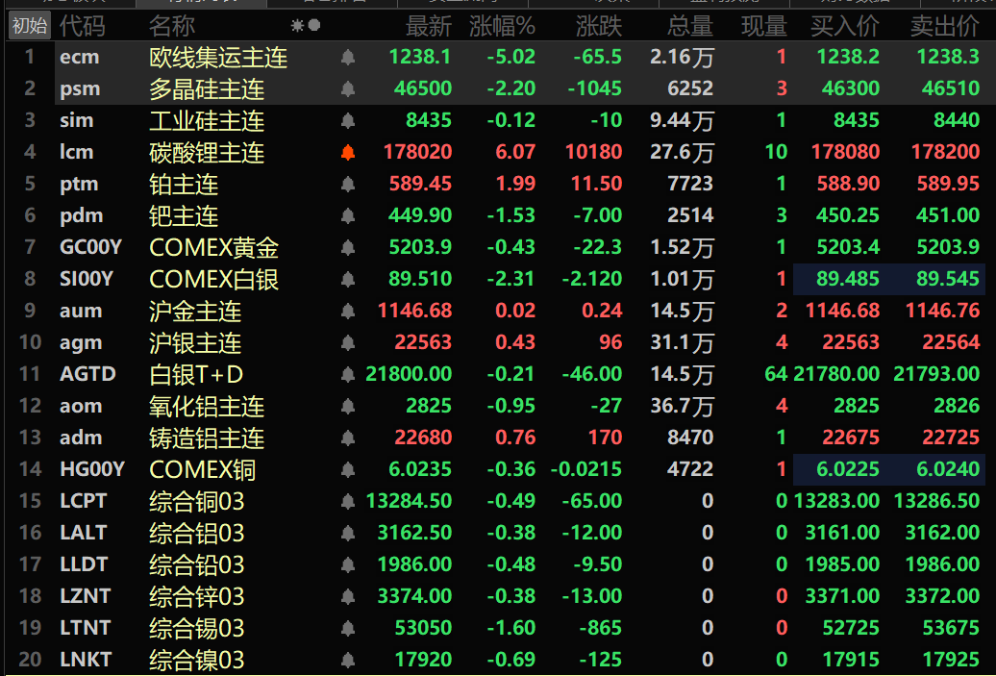This screenshot has height=676, width=996.
Task: Sort by the 卖出价 column header
Action: tap(944, 26)
